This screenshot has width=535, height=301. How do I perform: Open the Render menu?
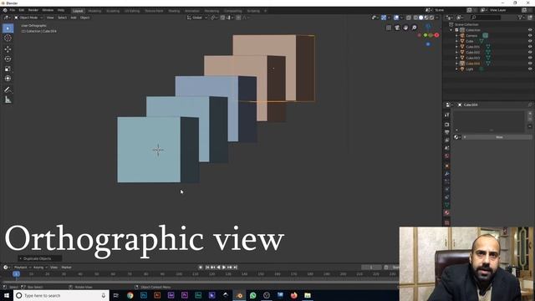point(33,10)
